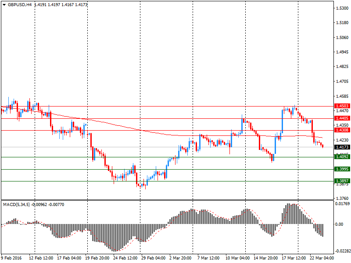
Task: Click the current price label 1.4173
Action: pyautogui.click(x=342, y=147)
